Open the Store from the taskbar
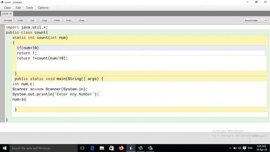Image resolution: width=270 pixels, height=152 pixels. pos(111,148)
